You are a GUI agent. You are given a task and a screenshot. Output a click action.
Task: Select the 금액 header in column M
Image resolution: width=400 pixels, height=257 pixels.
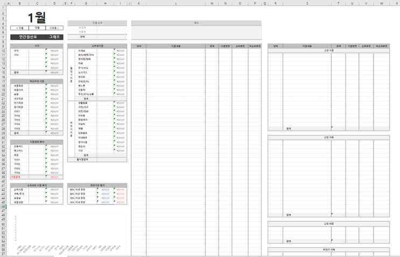point(212,46)
